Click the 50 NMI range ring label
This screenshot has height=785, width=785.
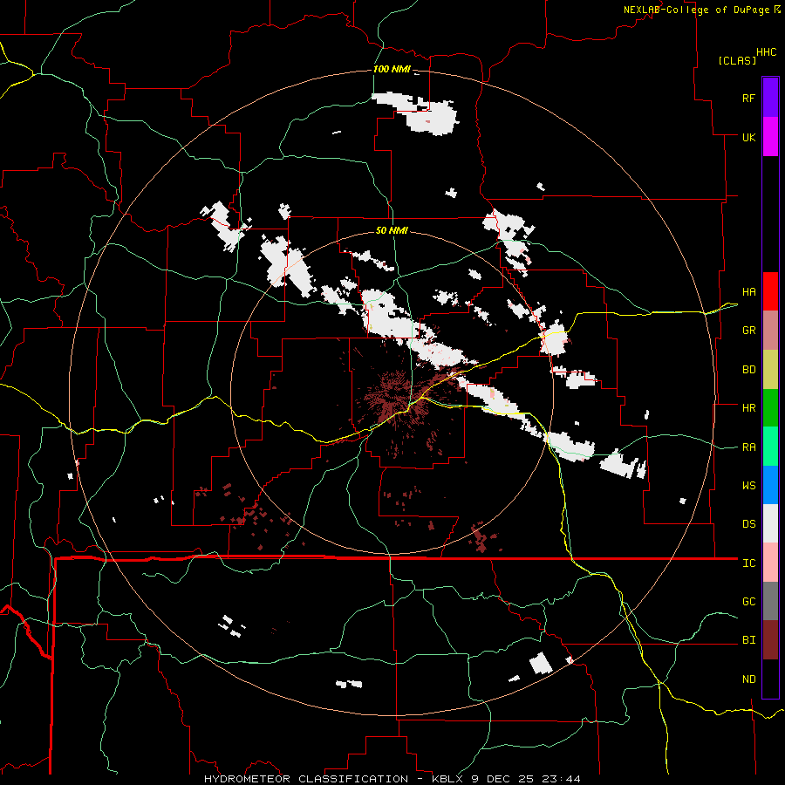point(392,230)
